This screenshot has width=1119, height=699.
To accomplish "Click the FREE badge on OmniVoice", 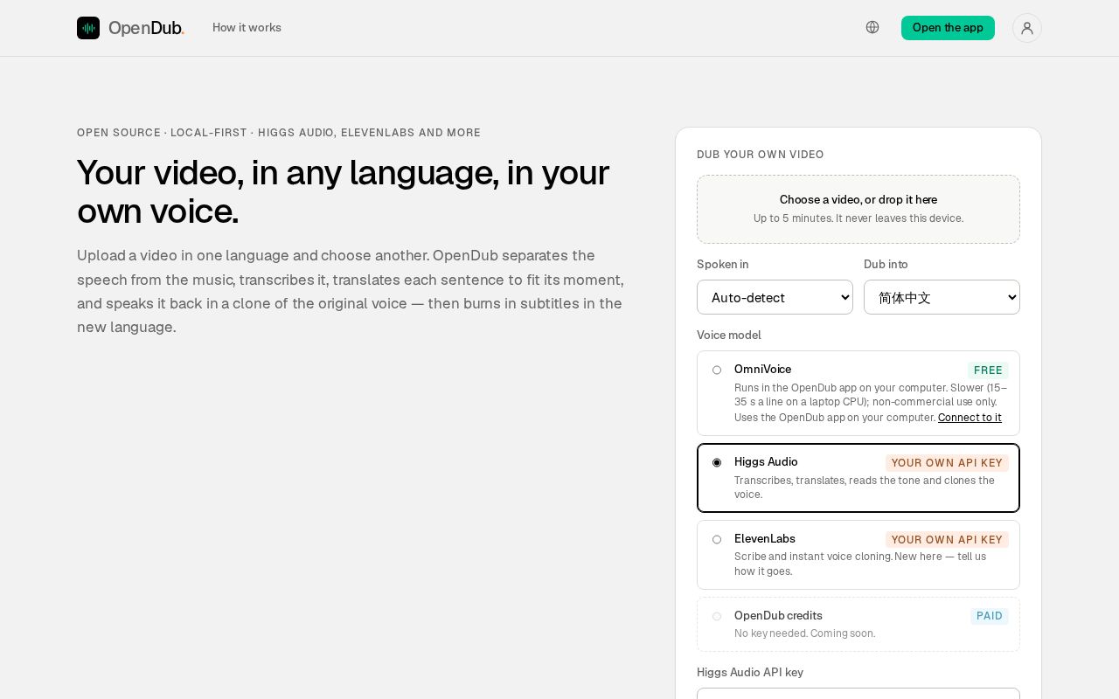I will (x=988, y=370).
